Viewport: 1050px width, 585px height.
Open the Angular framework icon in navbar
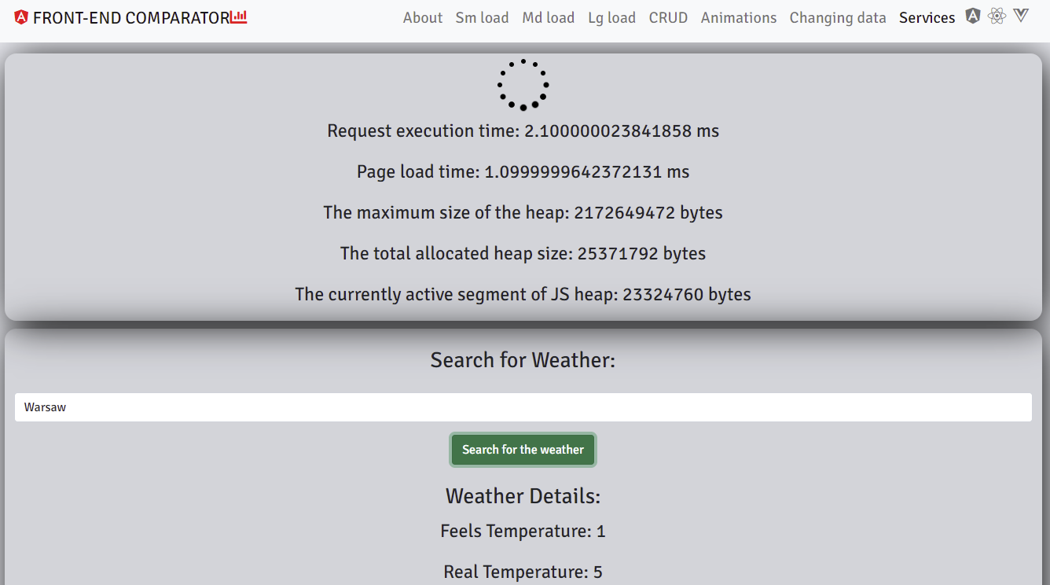pyautogui.click(x=973, y=16)
